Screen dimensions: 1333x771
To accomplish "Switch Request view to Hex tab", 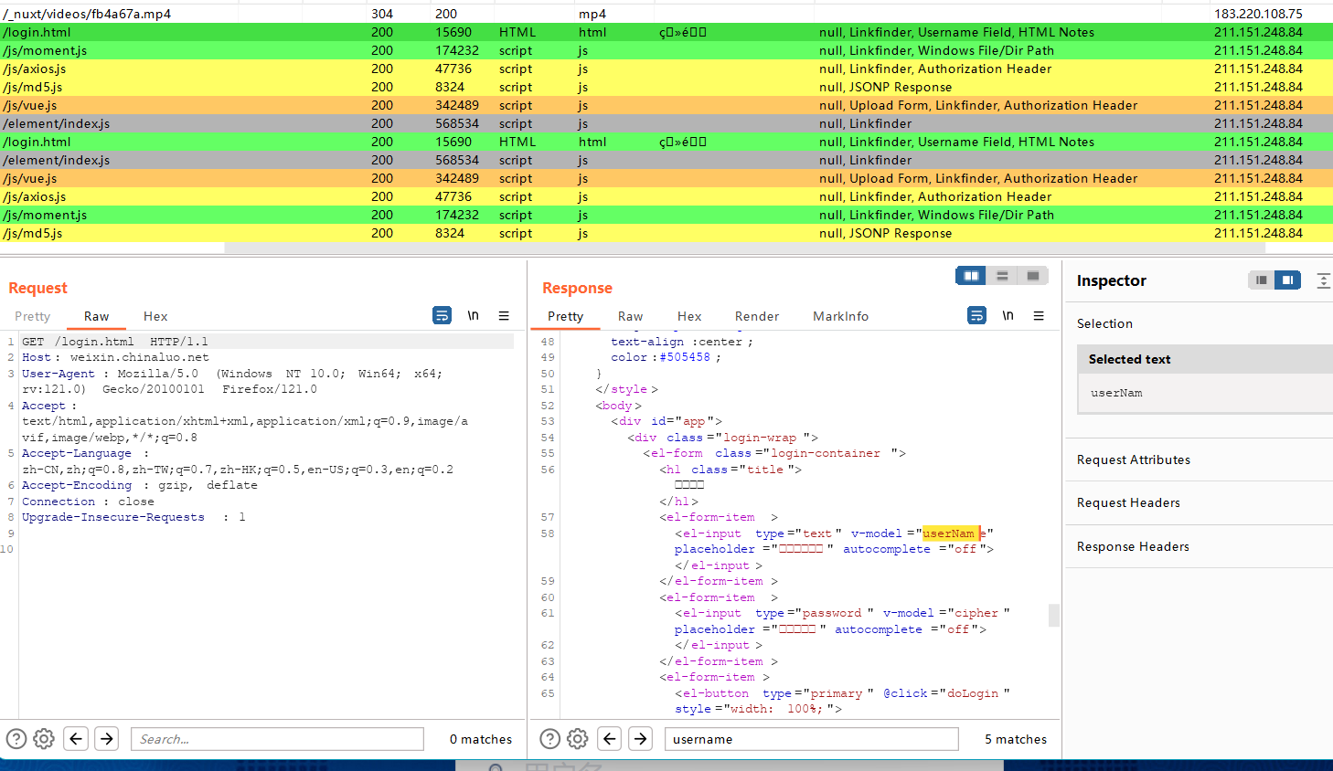I will click(x=155, y=316).
